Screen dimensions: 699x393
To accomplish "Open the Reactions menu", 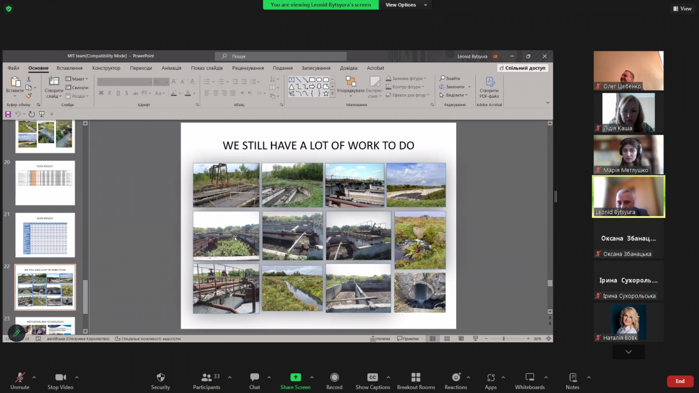I will (456, 377).
